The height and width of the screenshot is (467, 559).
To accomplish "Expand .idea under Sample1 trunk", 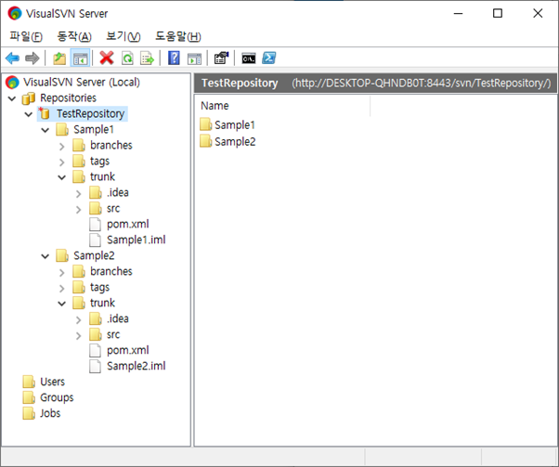I will 78,193.
